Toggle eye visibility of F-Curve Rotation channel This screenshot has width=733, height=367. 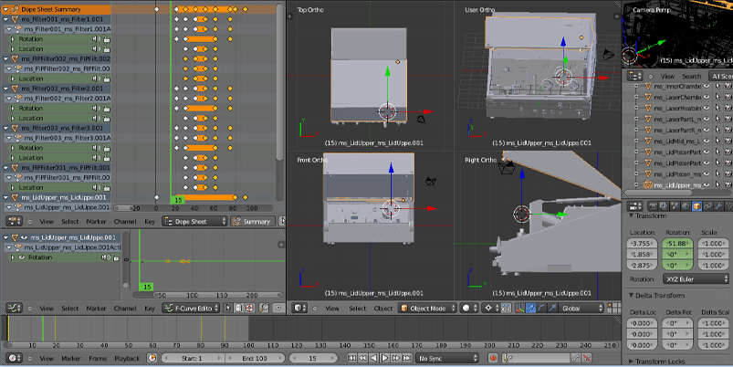tap(22, 257)
